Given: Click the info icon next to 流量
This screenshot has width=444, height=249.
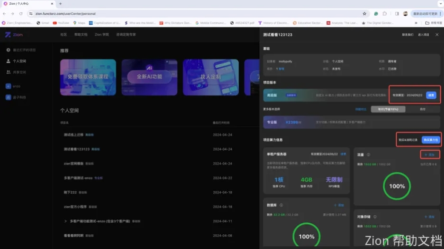Looking at the screenshot, I should click(369, 155).
